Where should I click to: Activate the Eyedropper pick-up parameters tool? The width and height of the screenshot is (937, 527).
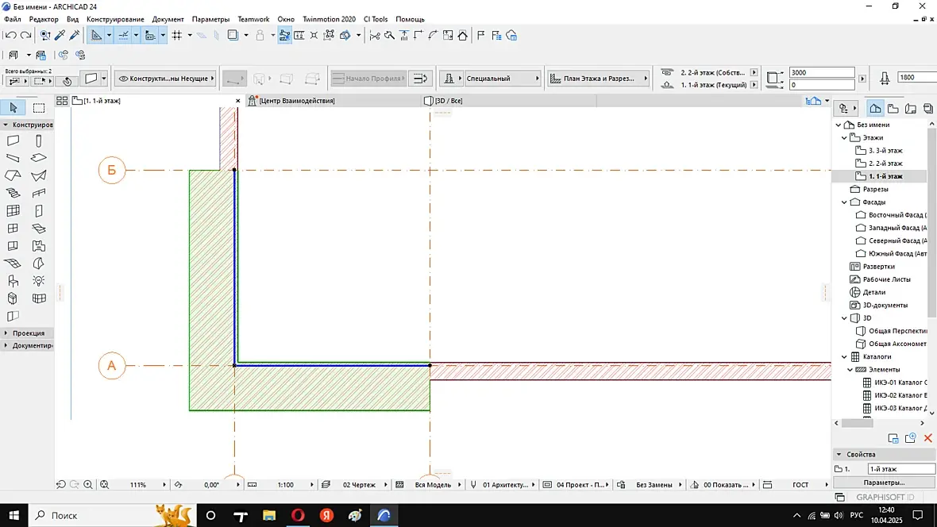point(60,35)
